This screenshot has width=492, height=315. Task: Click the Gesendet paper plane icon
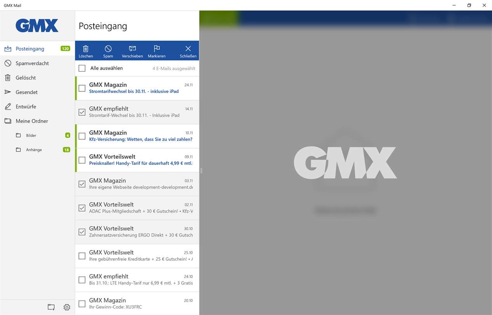8,92
